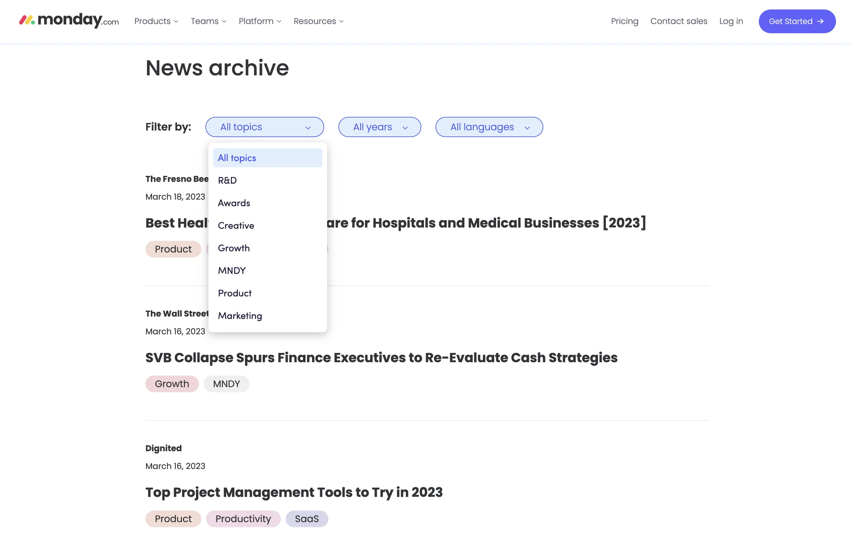Viewport: 855px width, 534px height.
Task: Choose Awards in the topics dropdown
Action: coord(234,203)
